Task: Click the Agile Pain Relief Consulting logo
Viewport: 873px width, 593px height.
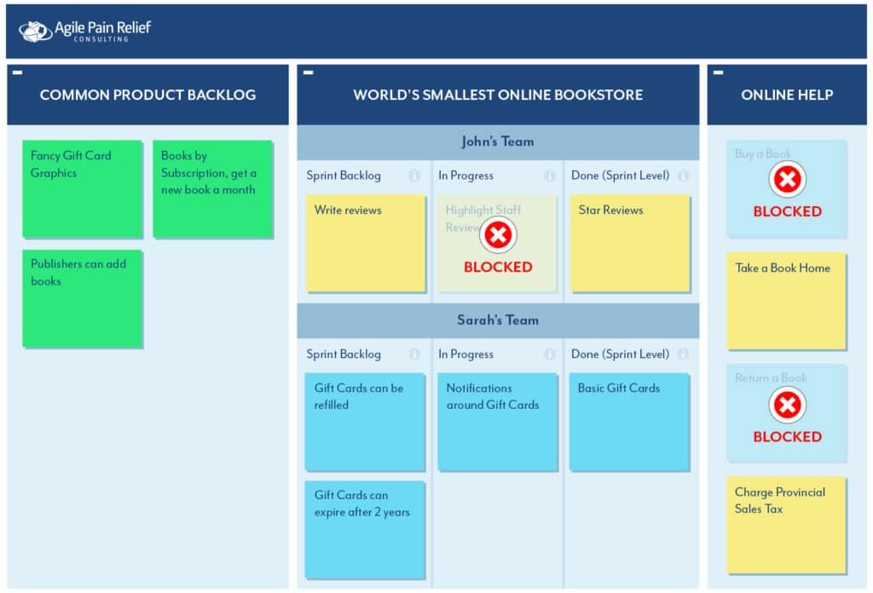Action: tap(85, 32)
